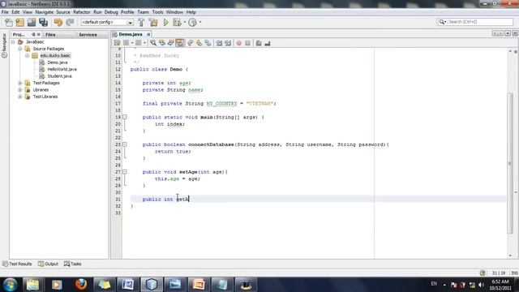Open the Output panel
Image resolution: width=519 pixels, height=292 pixels.
coord(48,264)
